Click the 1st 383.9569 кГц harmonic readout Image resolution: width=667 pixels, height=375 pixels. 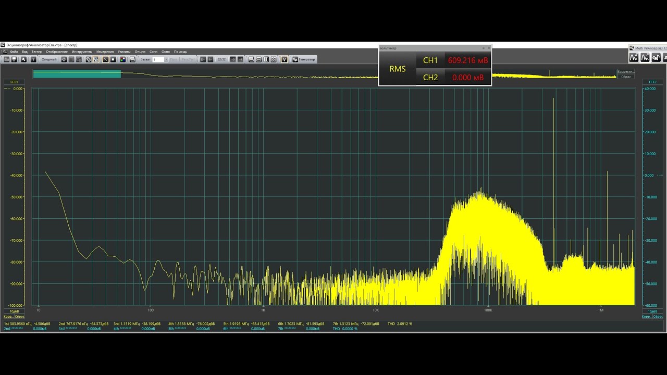(27, 324)
